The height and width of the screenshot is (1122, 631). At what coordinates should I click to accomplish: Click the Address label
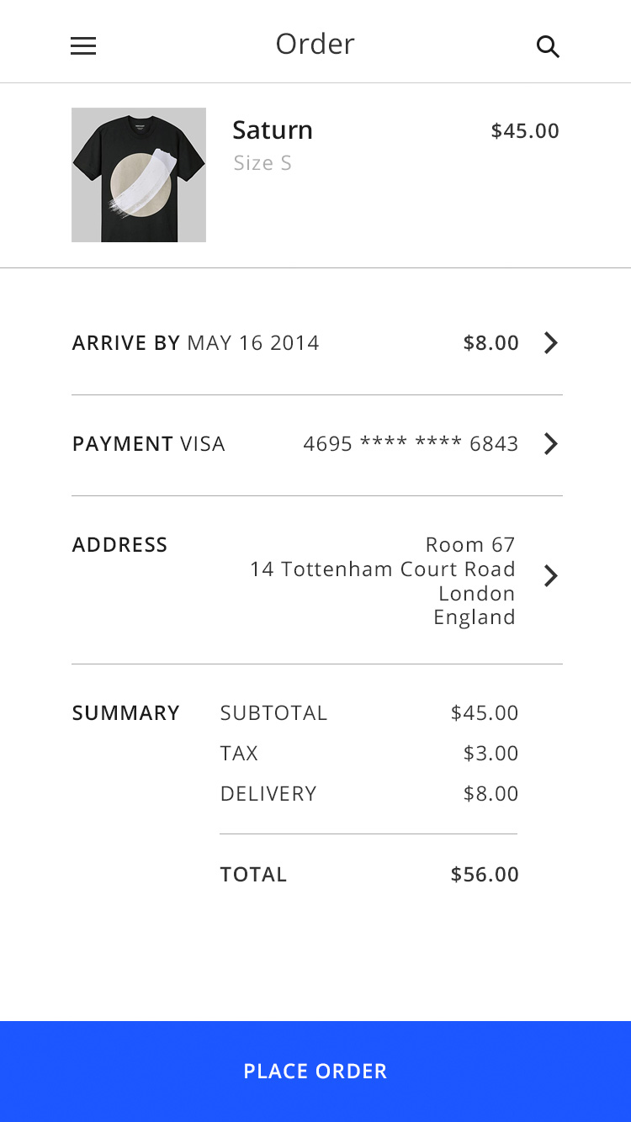point(120,545)
